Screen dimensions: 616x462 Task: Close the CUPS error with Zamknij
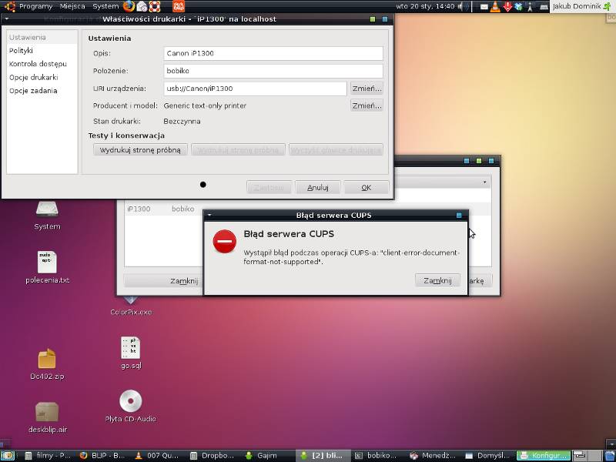pos(437,280)
